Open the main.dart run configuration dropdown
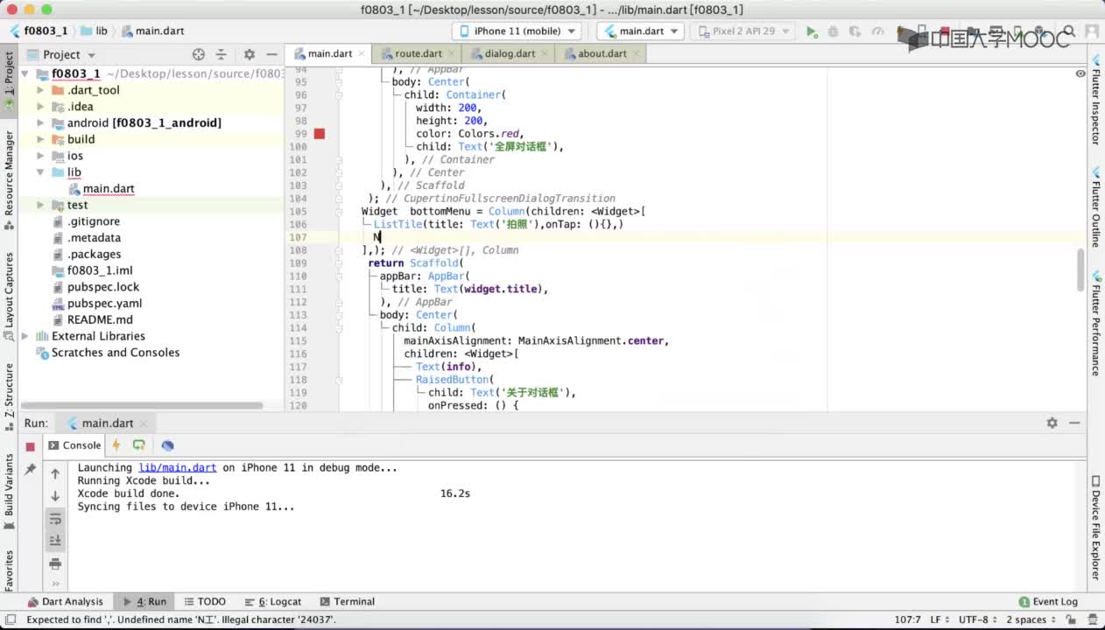 tap(640, 31)
